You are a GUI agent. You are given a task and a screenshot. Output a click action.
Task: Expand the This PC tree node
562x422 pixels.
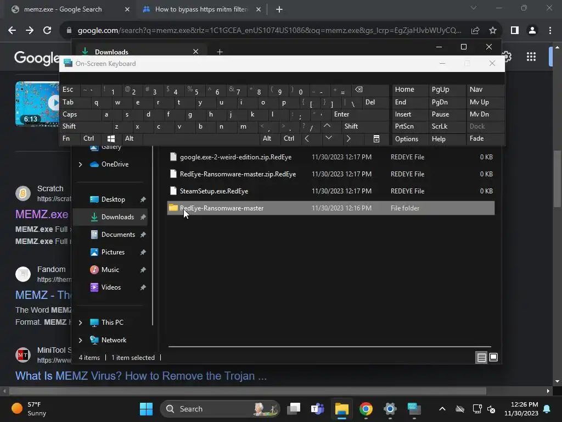pyautogui.click(x=80, y=323)
